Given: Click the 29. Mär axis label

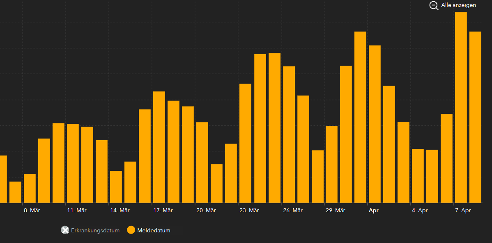Looking at the screenshot, I should click(x=336, y=211).
